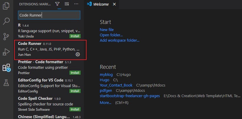Install Code Spell Checker
The height and width of the screenshot is (119, 242).
pyautogui.click(x=75, y=110)
